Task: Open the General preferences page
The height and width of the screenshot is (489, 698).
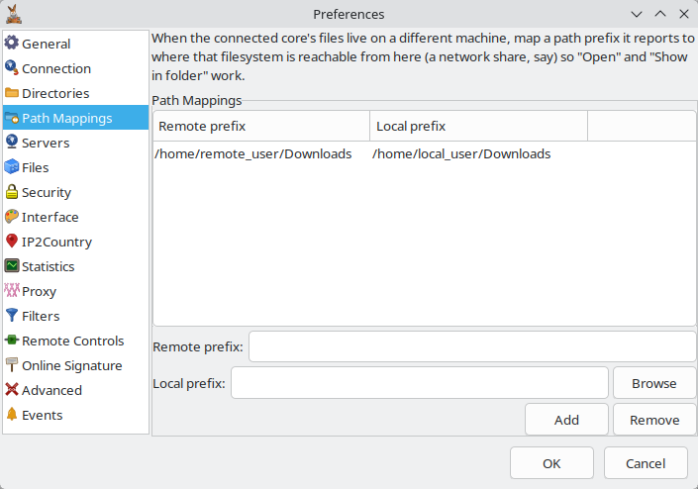Action: pyautogui.click(x=47, y=44)
